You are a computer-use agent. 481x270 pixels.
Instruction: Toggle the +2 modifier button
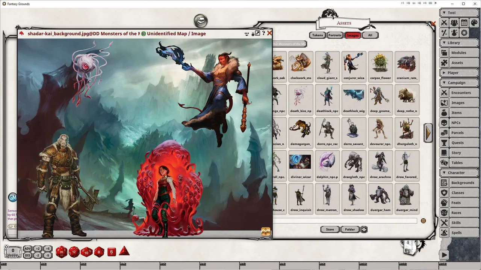[38, 249]
